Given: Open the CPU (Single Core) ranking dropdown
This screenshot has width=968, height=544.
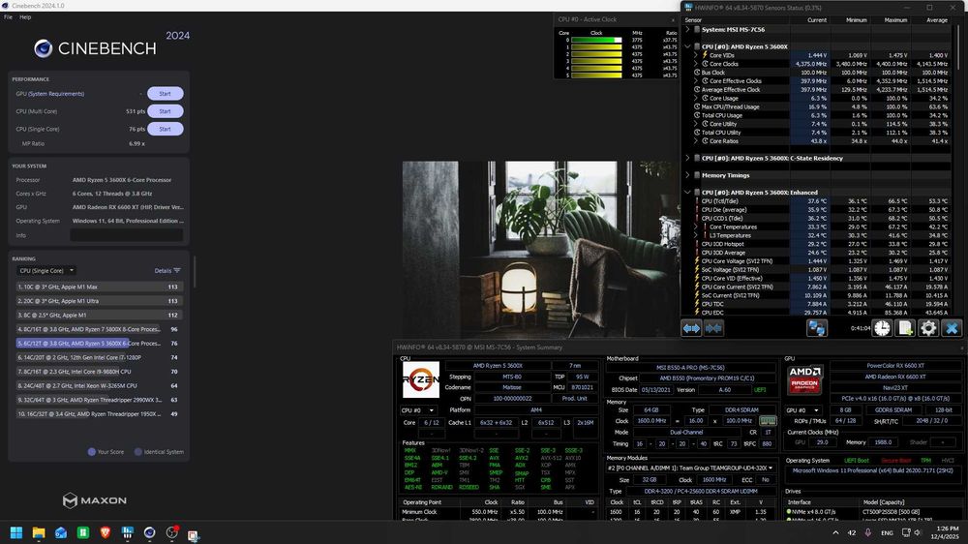Looking at the screenshot, I should tap(46, 270).
